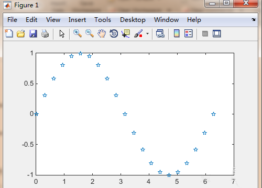This screenshot has height=188, width=262.
Task: Click the y-axis label 0.5
Action: tap(29, 84)
